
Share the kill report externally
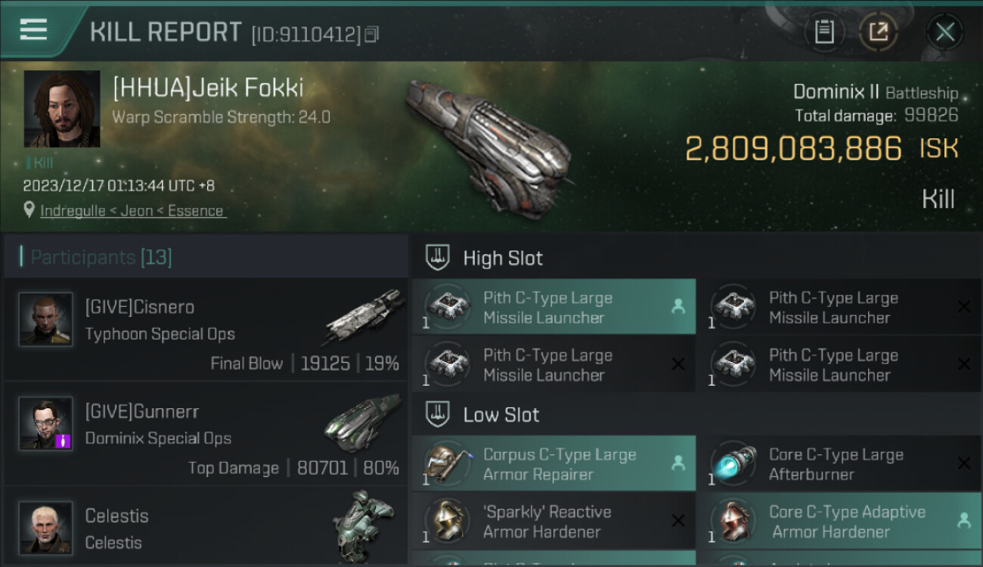(878, 32)
